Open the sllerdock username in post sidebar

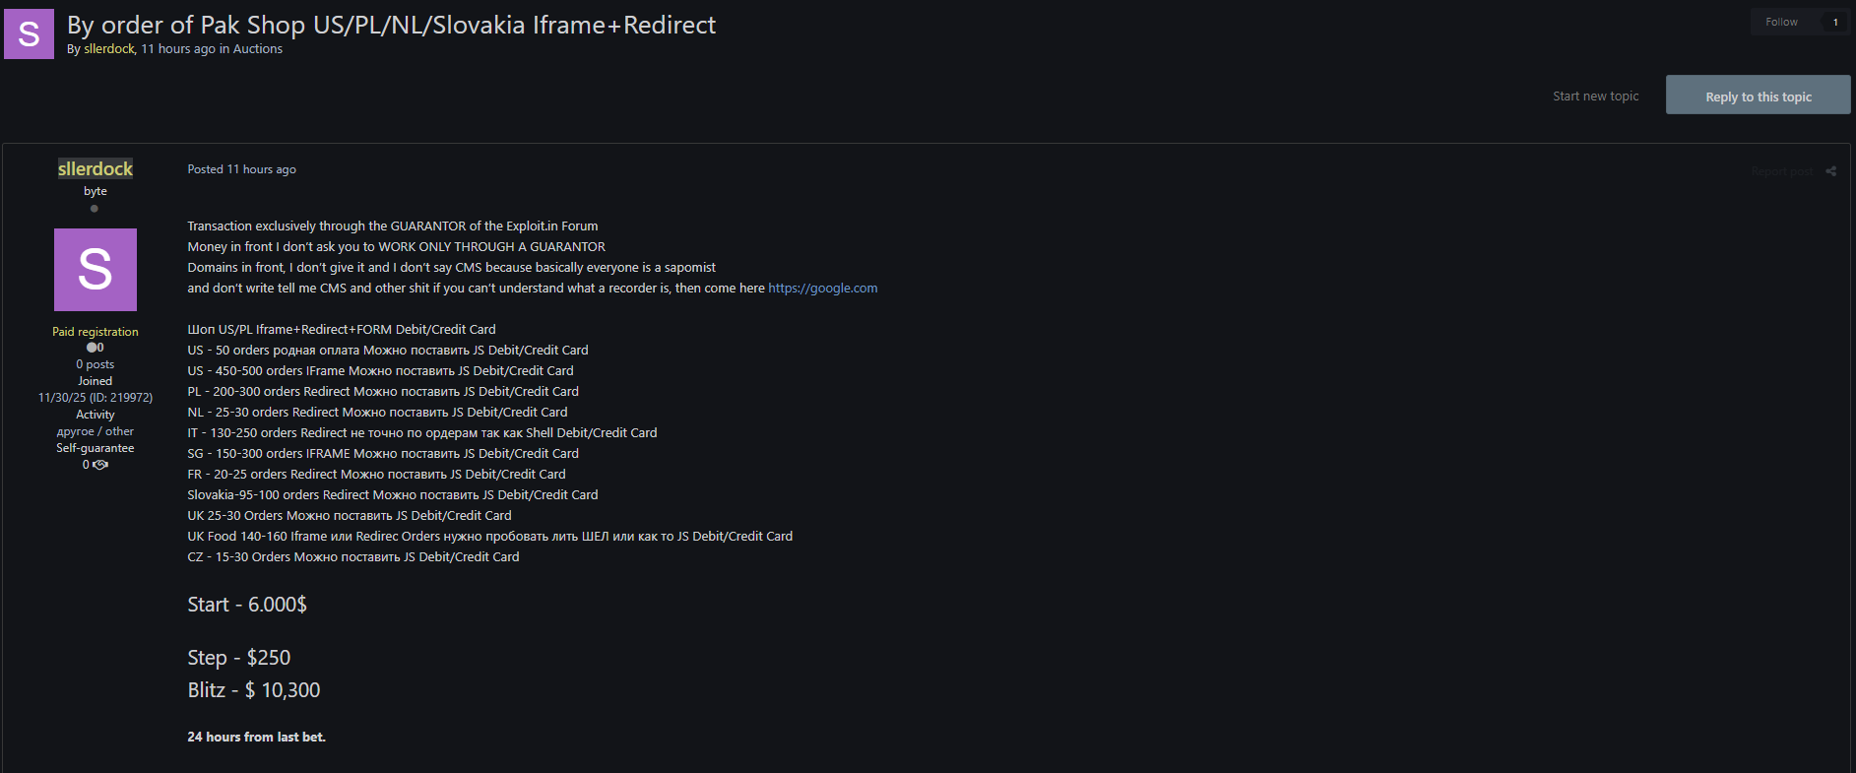pos(96,169)
